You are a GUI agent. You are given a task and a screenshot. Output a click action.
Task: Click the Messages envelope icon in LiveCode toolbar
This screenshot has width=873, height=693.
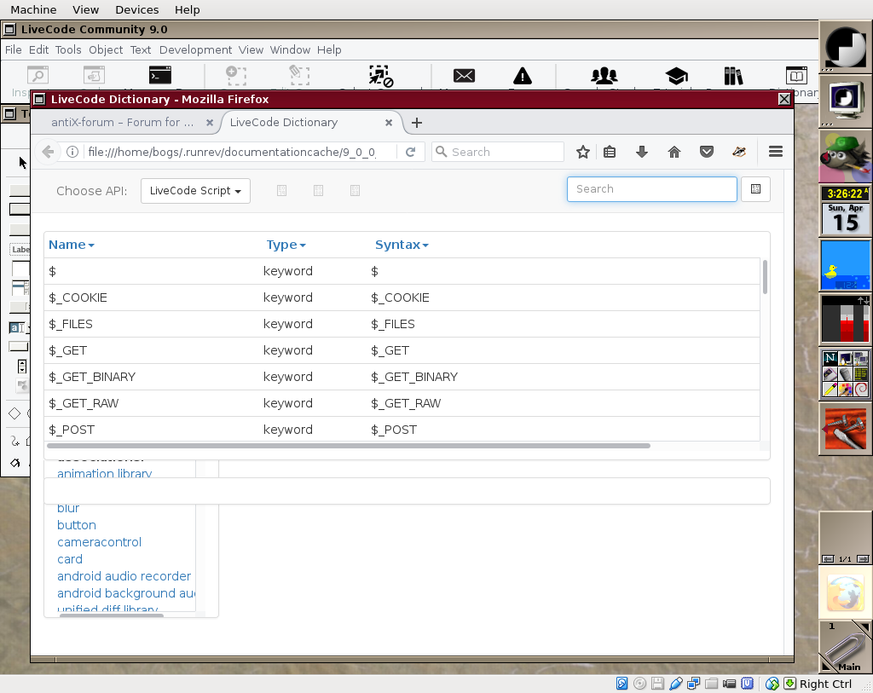464,76
